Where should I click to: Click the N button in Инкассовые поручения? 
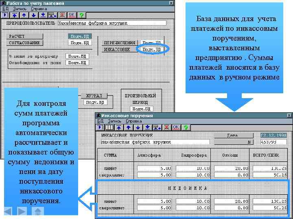pyautogui.click(x=234, y=142)
